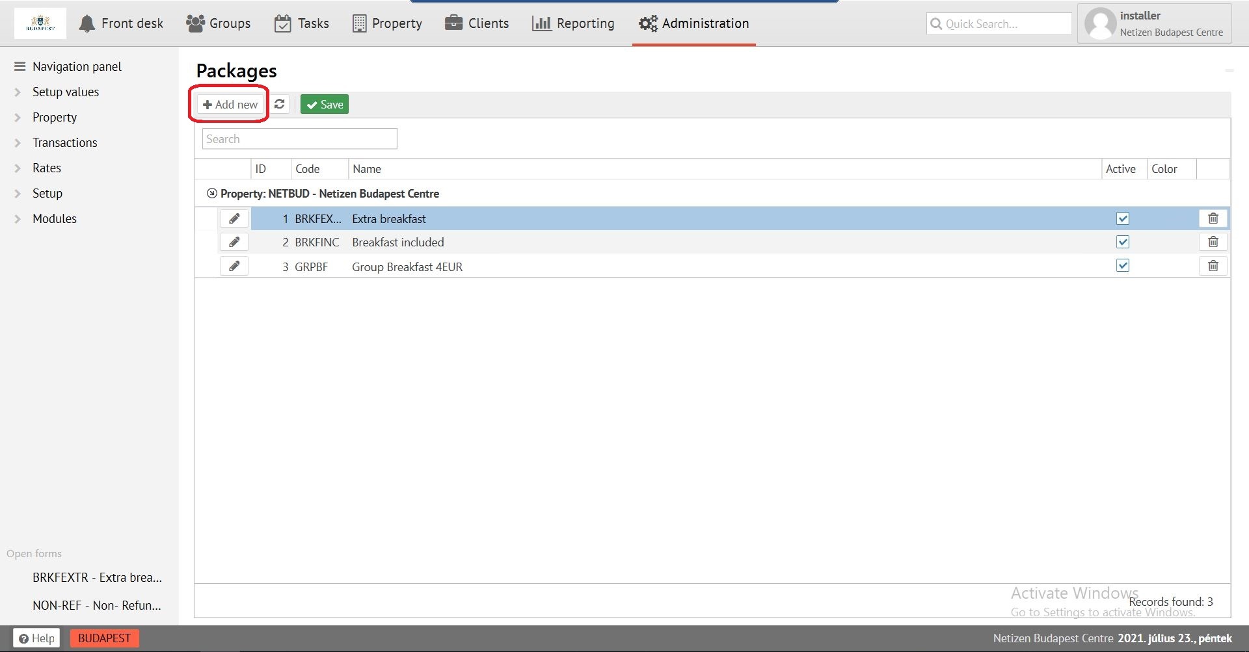Focus the Packages Search field
The height and width of the screenshot is (652, 1249).
[300, 138]
